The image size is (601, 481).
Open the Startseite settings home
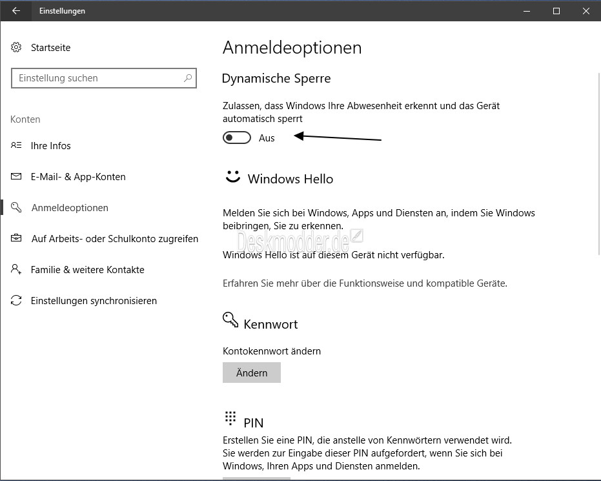(50, 48)
